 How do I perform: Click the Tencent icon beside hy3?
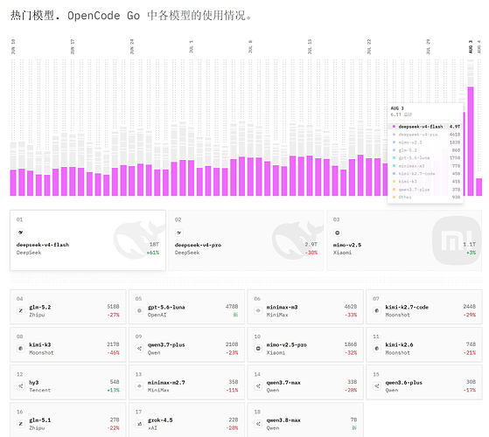(21, 386)
